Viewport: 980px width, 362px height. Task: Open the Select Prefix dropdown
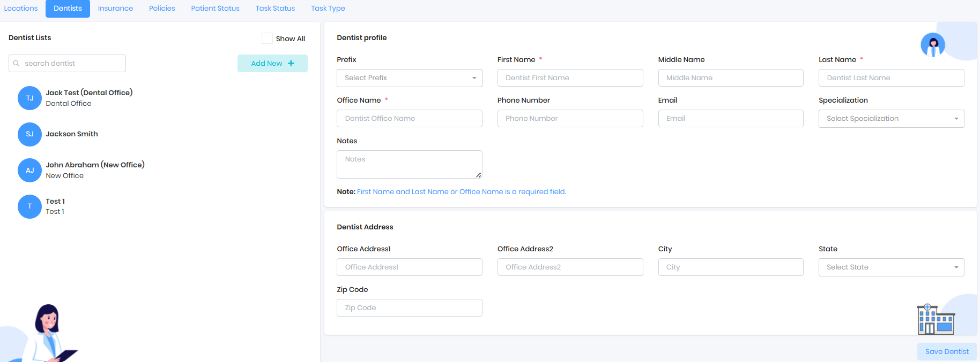(x=410, y=78)
